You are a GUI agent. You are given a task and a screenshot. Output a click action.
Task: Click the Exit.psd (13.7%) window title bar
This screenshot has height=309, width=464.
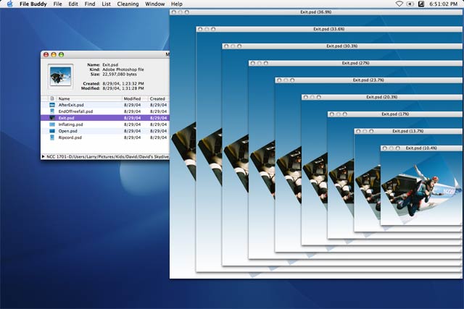point(408,131)
